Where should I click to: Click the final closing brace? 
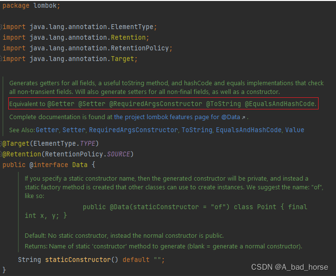pyautogui.click(x=4, y=270)
